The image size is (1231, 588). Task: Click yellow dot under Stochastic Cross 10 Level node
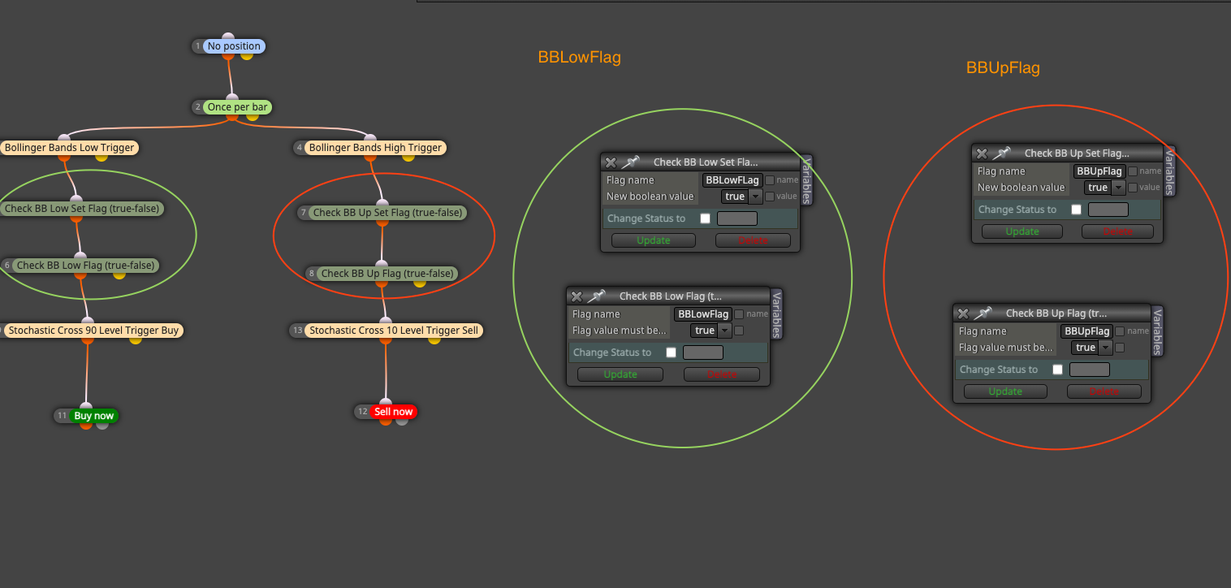tap(434, 339)
